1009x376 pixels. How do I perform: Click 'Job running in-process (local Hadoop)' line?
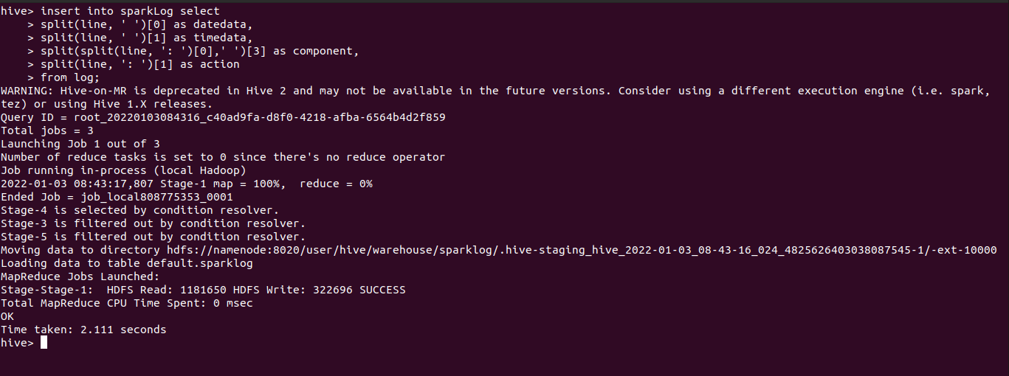[123, 170]
